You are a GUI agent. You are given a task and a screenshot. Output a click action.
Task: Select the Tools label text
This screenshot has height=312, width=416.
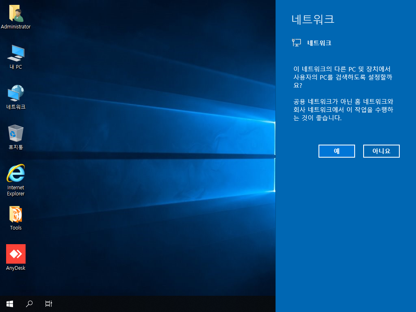[x=16, y=227]
